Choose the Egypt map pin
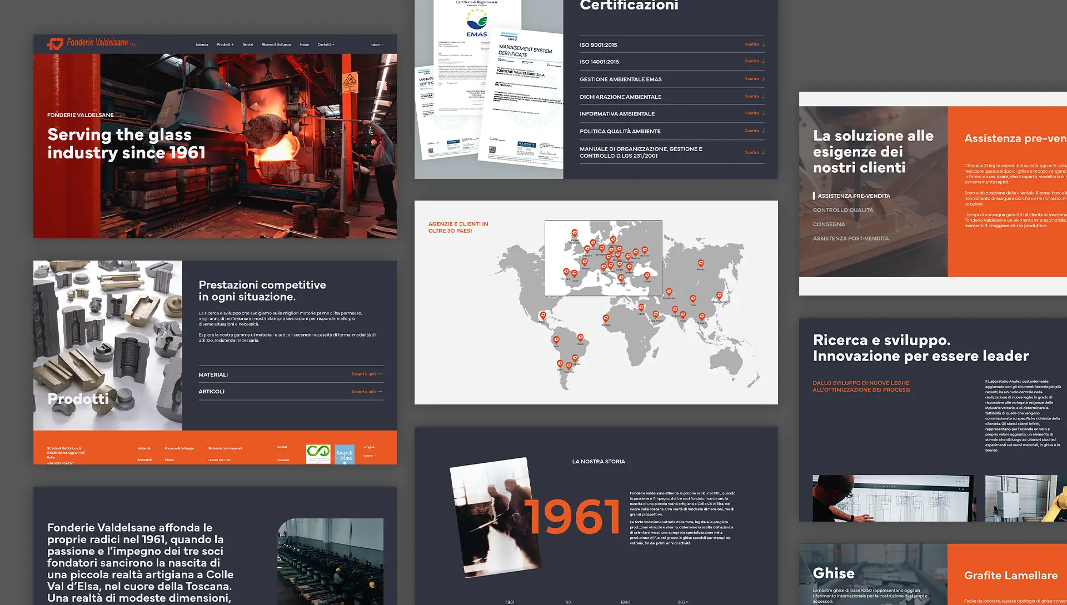This screenshot has height=605, width=1067. [641, 307]
